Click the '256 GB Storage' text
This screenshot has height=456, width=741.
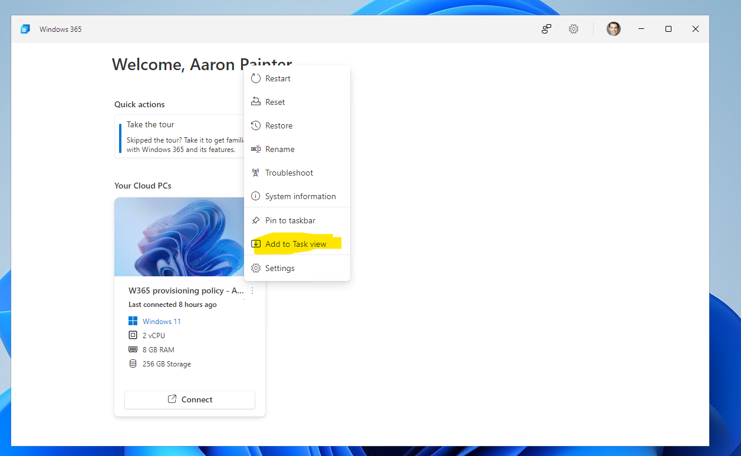(167, 364)
